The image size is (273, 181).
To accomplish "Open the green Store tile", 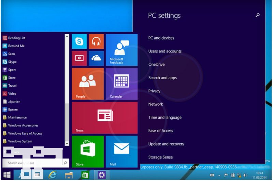I will [88, 152].
